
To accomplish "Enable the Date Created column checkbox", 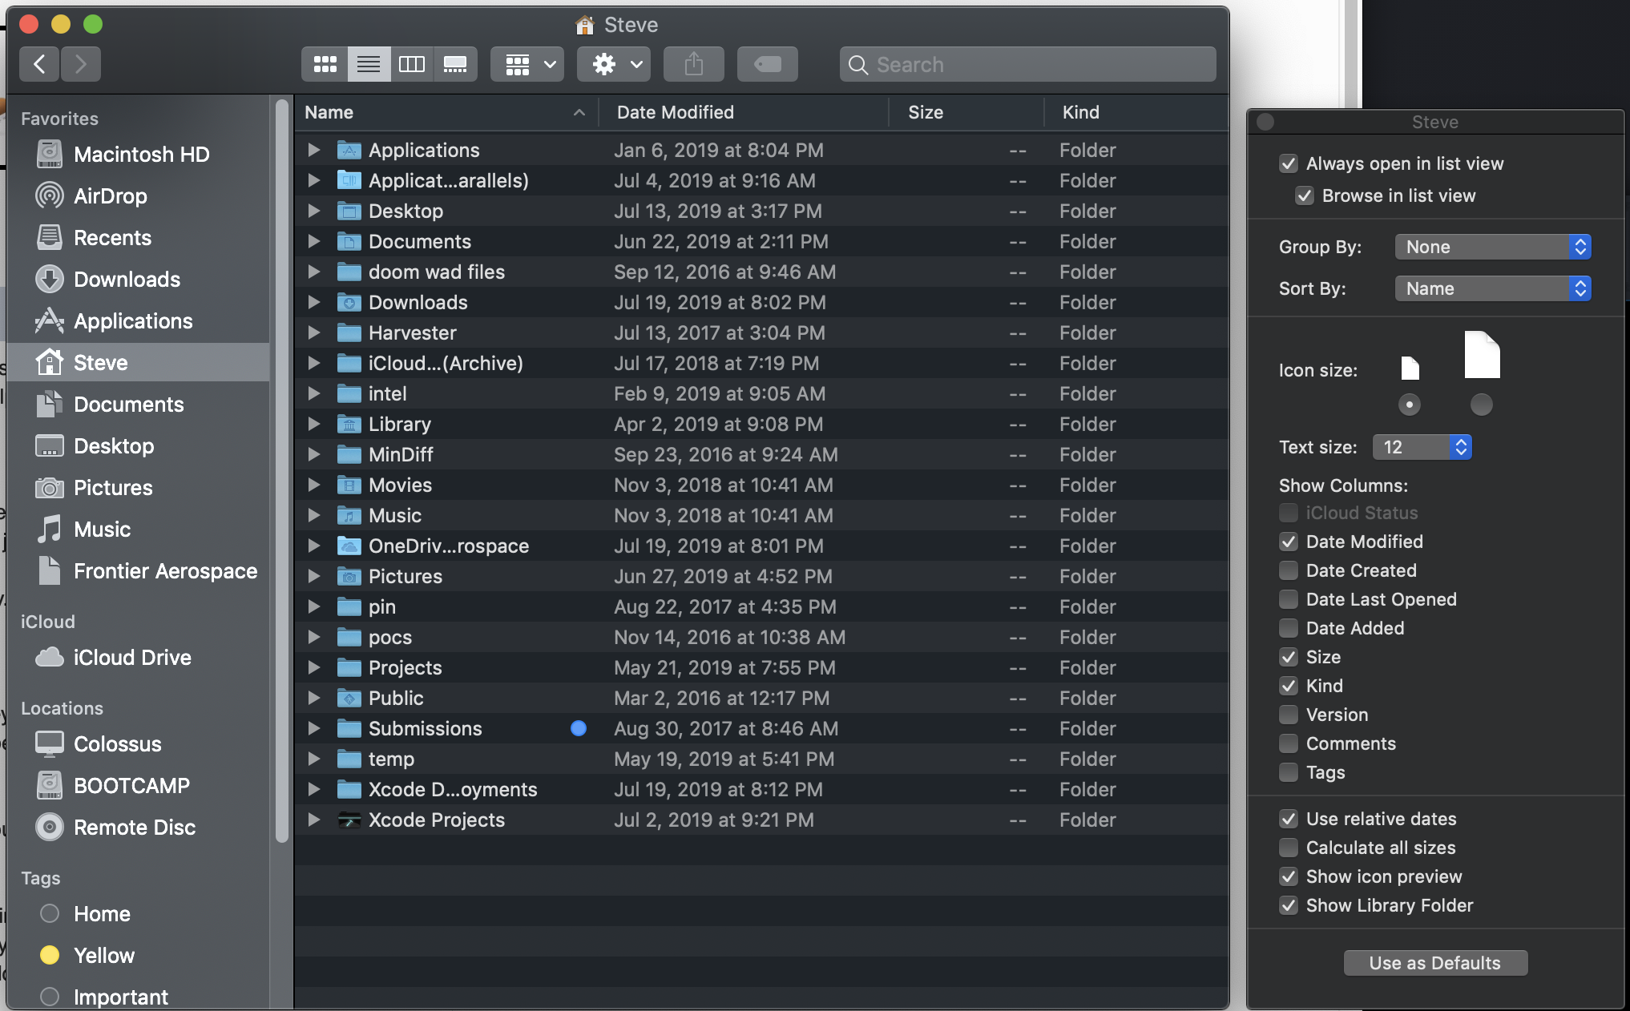I will [1289, 570].
